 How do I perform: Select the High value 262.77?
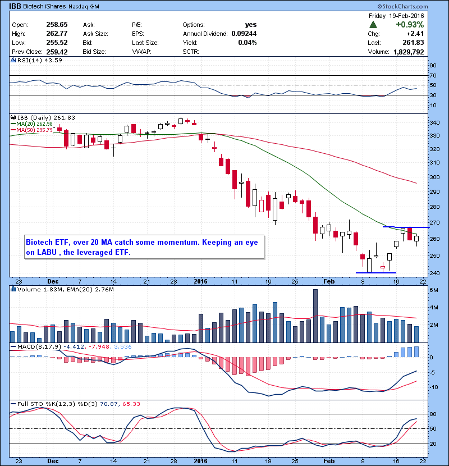(x=57, y=34)
